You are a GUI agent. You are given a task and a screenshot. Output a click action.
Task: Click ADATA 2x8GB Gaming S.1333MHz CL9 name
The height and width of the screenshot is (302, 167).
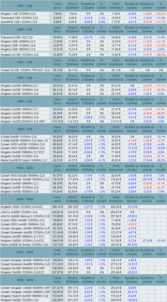point(25,216)
